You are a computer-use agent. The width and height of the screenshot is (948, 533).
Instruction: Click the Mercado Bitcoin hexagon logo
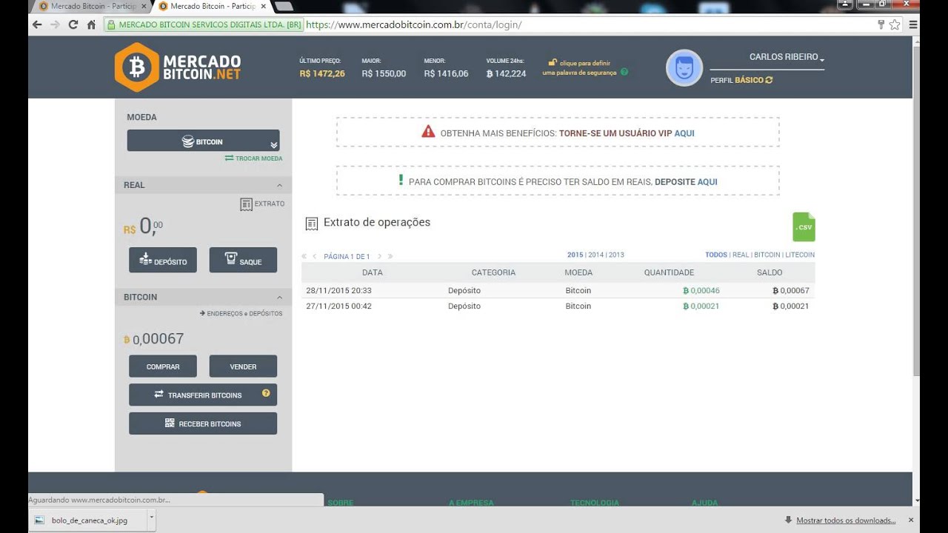click(x=137, y=67)
